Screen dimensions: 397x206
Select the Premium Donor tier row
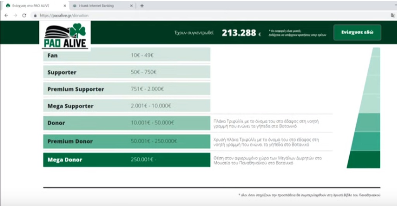[127, 141]
